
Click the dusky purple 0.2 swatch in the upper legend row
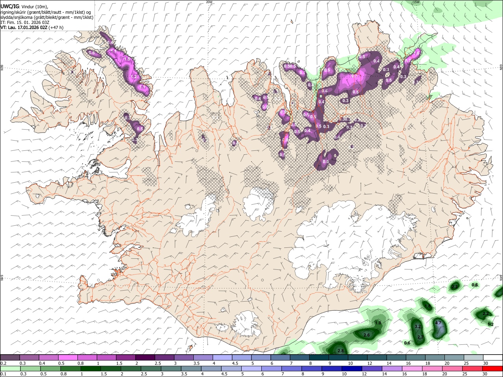[10, 358]
